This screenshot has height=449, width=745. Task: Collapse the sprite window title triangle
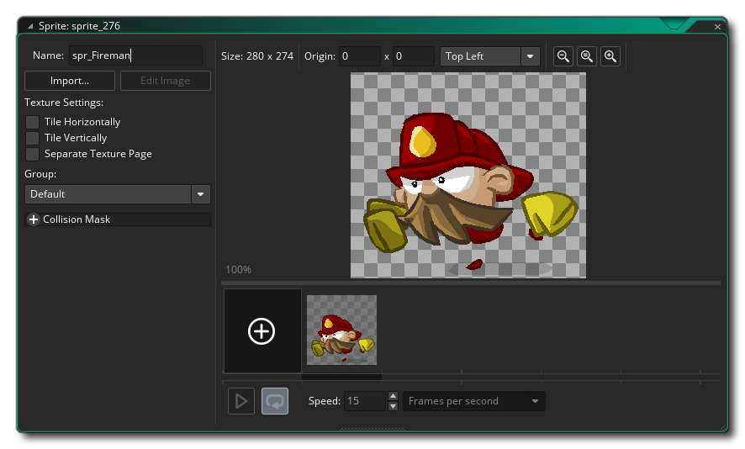point(31,26)
